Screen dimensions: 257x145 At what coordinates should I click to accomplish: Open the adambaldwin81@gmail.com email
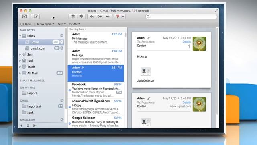pyautogui.click(x=96, y=107)
